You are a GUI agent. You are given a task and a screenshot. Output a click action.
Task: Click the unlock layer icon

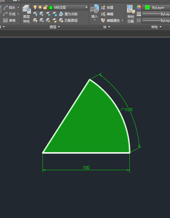pyautogui.click(x=55, y=20)
